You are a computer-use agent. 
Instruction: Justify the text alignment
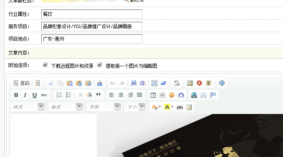(x=139, y=95)
